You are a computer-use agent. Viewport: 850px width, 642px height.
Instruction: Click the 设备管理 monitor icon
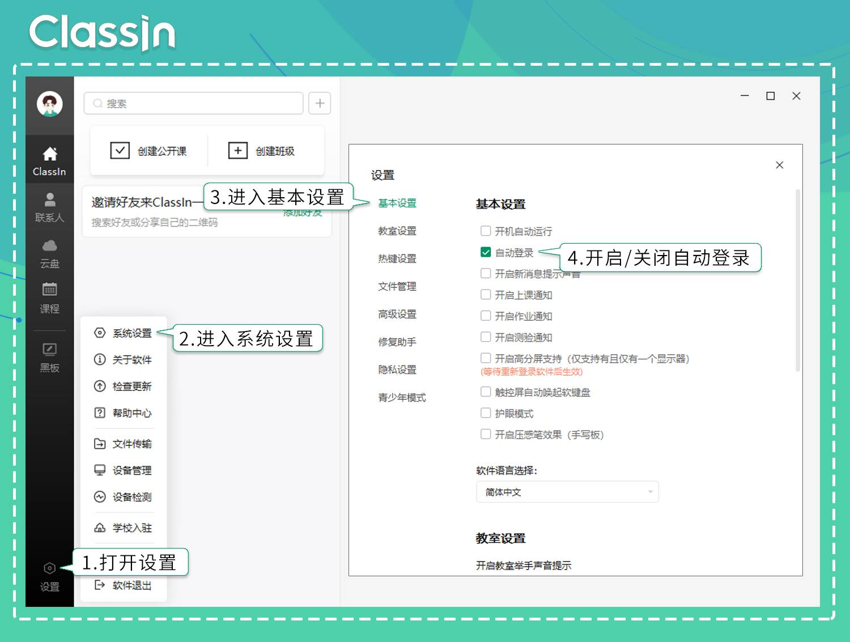click(100, 470)
